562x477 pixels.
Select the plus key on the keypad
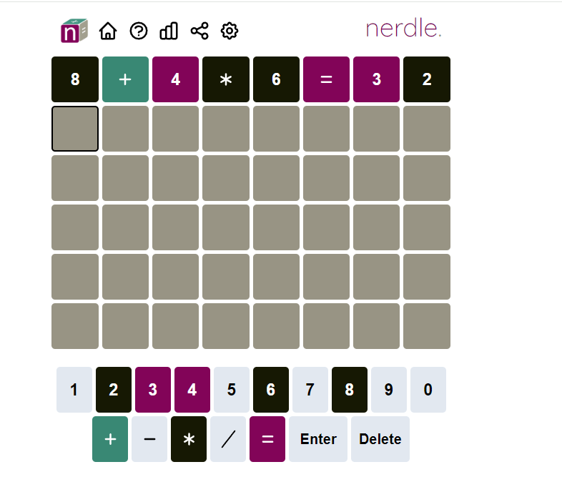[x=110, y=439]
